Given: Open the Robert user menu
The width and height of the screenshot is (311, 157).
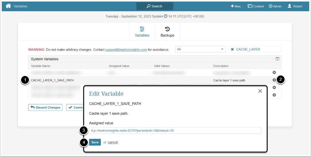Looking at the screenshot, I should click(x=295, y=6).
